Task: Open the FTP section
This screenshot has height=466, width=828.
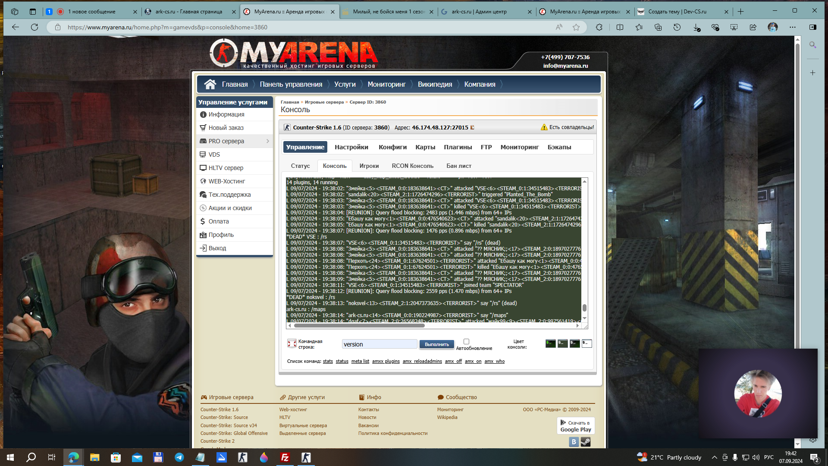Action: pyautogui.click(x=486, y=147)
